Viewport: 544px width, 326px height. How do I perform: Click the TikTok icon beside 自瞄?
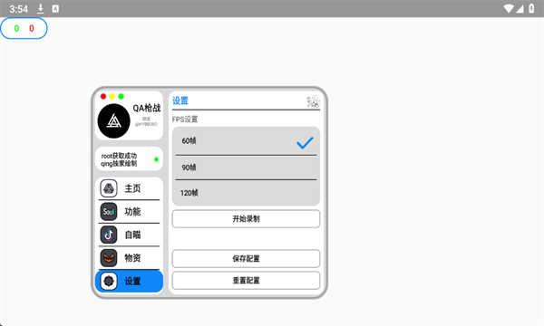click(x=109, y=235)
